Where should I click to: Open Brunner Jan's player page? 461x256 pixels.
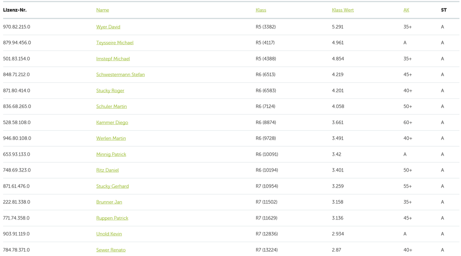click(109, 202)
